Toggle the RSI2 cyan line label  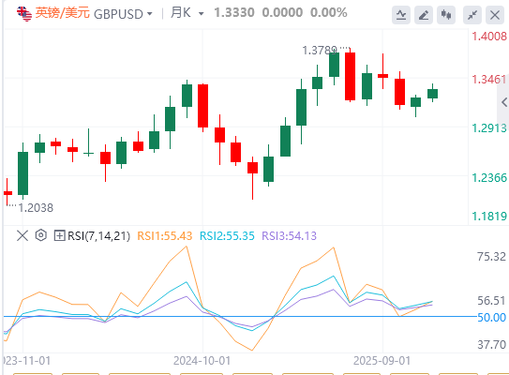[227, 236]
